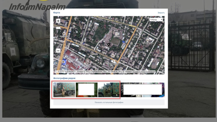Click the Динамо stadium icon on the map
The width and height of the screenshot is (217, 122).
117,34
